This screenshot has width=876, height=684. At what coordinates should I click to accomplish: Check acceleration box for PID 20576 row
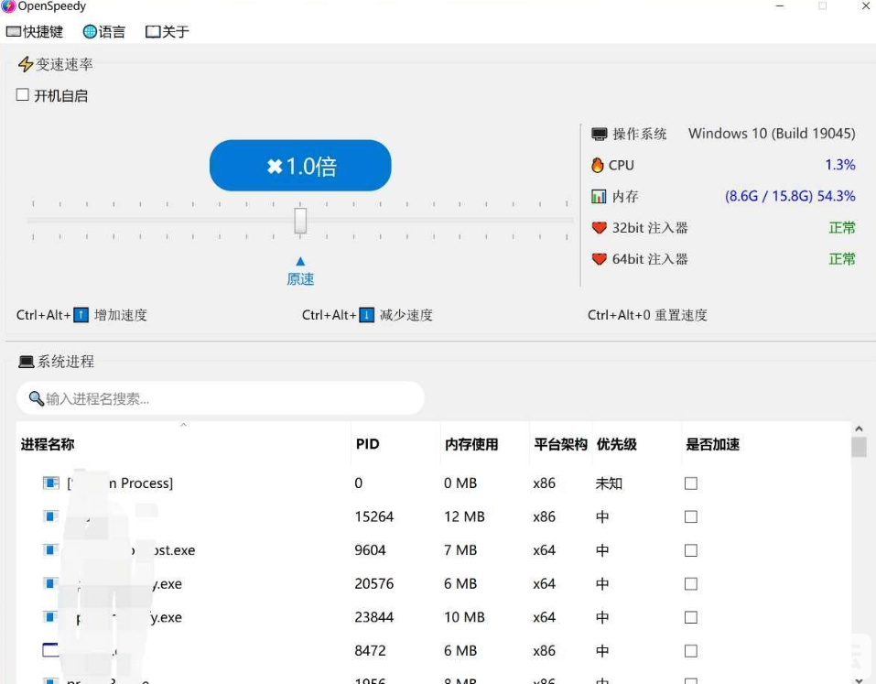click(691, 584)
